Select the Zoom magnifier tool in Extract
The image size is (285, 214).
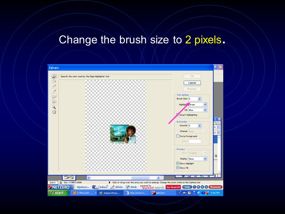point(54,107)
